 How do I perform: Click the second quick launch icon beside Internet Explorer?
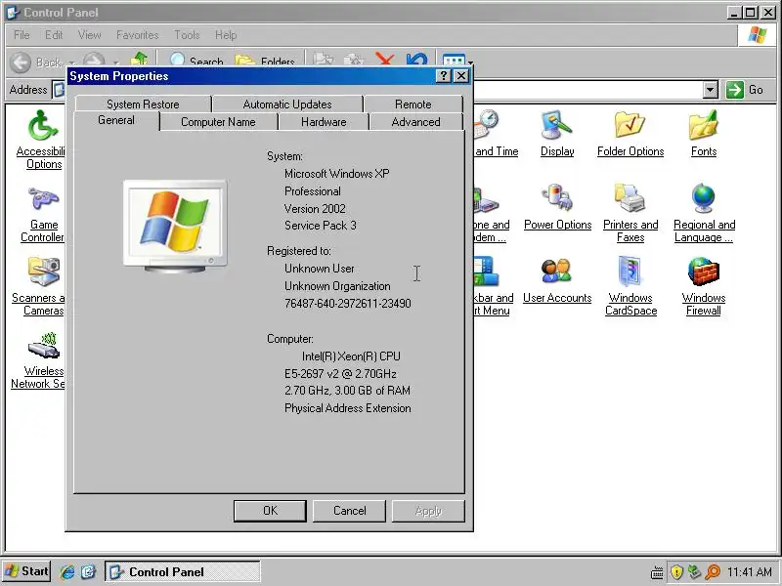click(88, 571)
